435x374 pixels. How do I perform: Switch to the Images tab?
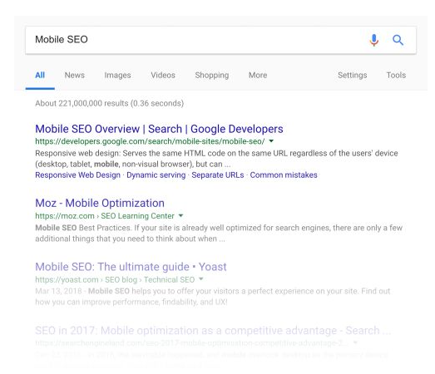click(x=117, y=75)
